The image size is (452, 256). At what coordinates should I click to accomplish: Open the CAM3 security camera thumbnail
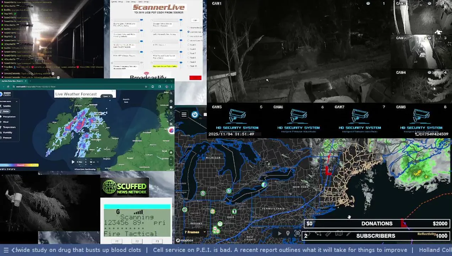[421, 52]
